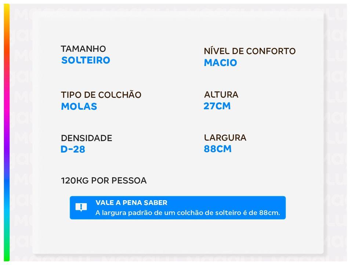Click the exclamation speech bubble icon

(x=81, y=207)
